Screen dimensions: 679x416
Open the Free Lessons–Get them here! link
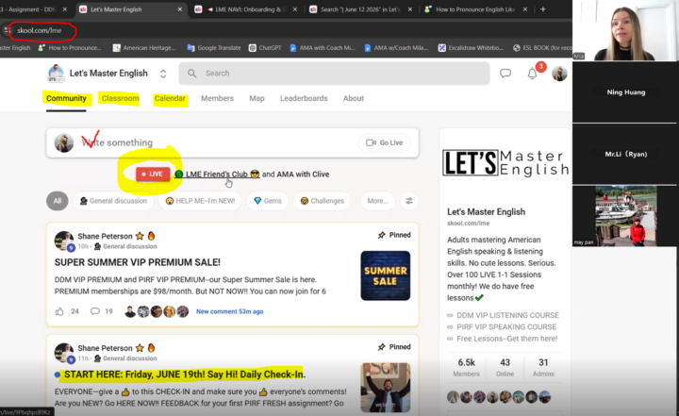pyautogui.click(x=507, y=339)
